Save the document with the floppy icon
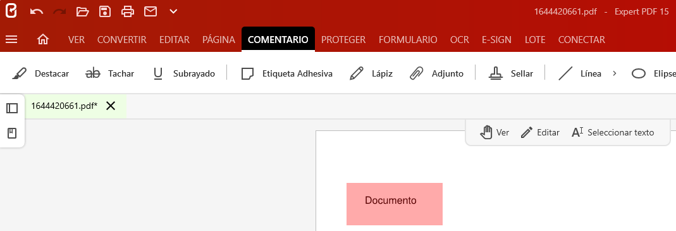Viewport: 676px width, 231px height. (x=105, y=11)
